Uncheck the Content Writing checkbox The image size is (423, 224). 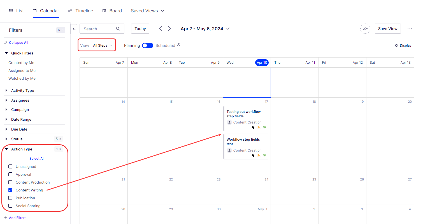click(11, 190)
